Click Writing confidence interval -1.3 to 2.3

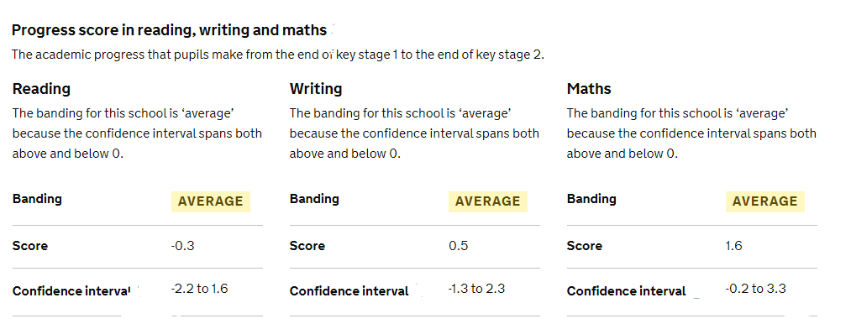coord(476,289)
